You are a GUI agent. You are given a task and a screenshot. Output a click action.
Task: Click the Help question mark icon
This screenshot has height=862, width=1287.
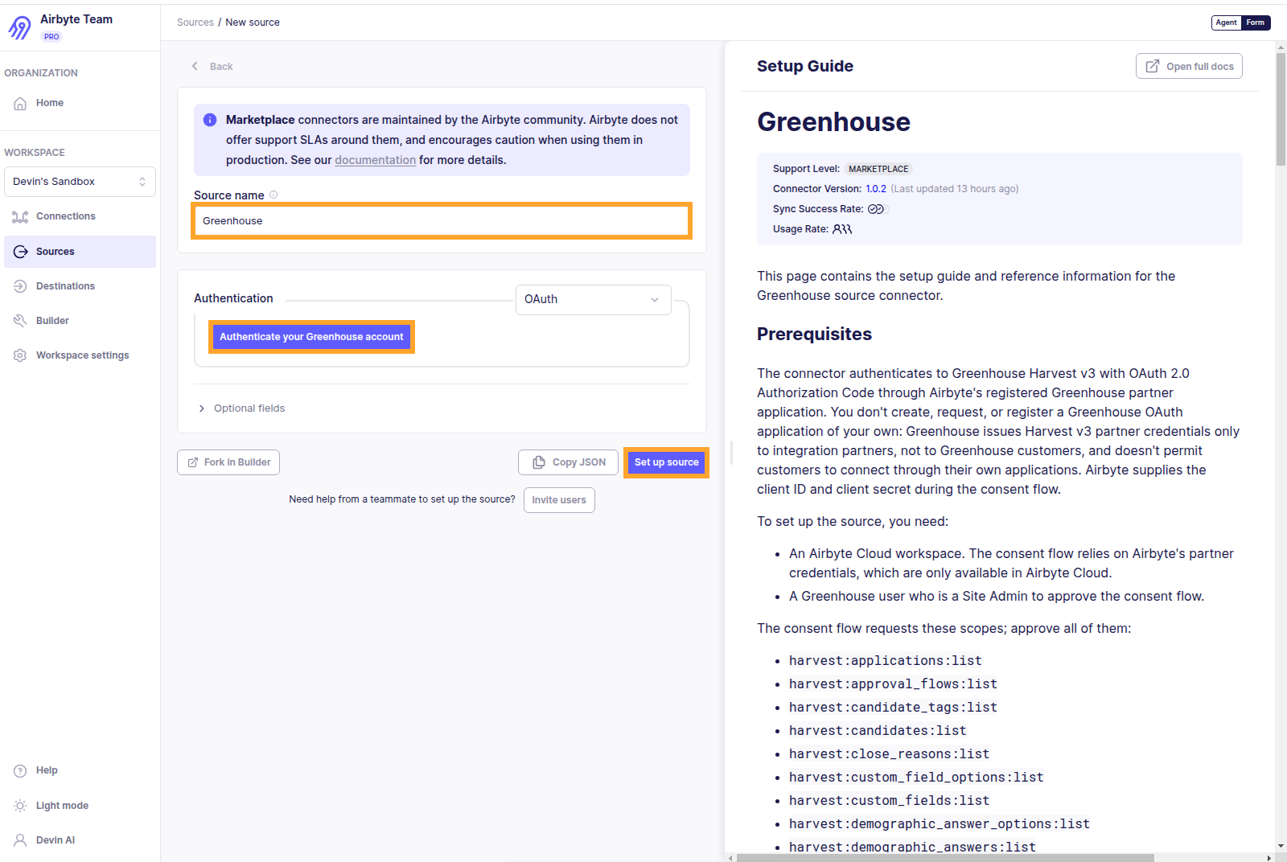pos(20,770)
